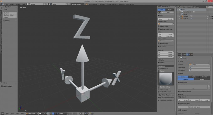This screenshot has width=213, height=115.
Task: Open the Object Mode dropdown
Action: 32,113
